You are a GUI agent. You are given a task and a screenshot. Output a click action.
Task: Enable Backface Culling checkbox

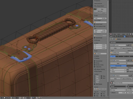pos(94,65)
